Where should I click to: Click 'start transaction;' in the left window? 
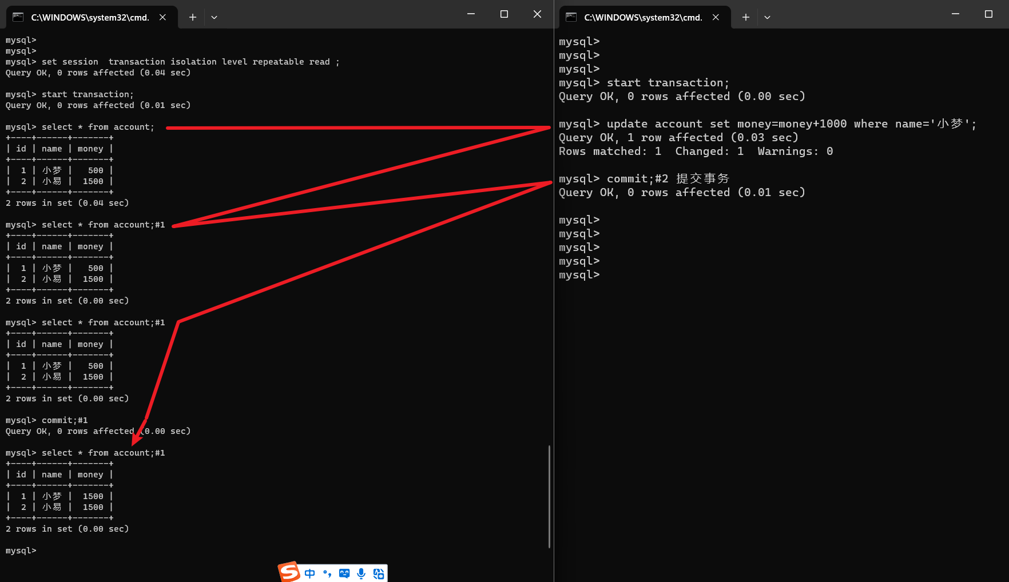coord(88,94)
